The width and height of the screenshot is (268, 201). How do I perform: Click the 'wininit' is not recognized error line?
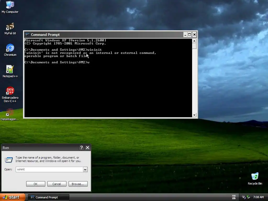pos(90,53)
